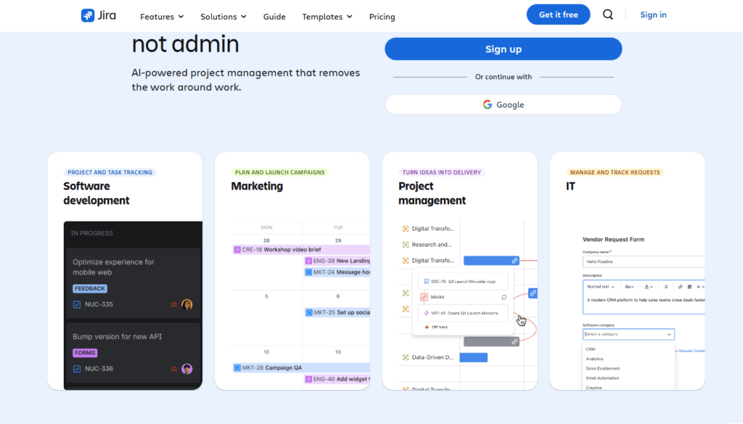This screenshot has height=424, width=743.
Task: Click the Jira logo in header
Action: click(x=98, y=15)
